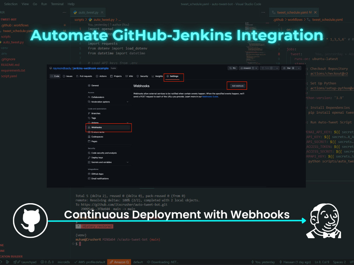Switch to the tweet_schedule.yaml editor tab

point(294,12)
